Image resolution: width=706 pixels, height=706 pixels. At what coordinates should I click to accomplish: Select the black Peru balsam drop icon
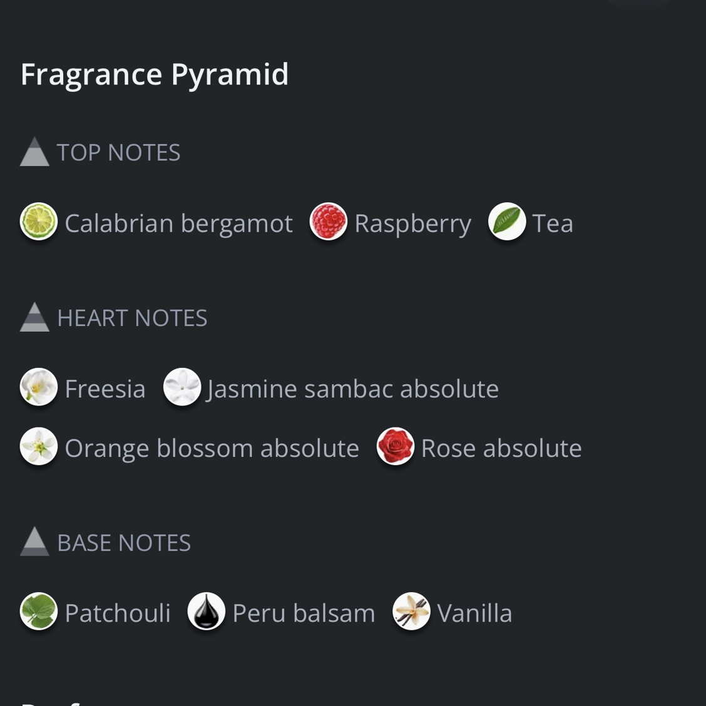point(206,611)
